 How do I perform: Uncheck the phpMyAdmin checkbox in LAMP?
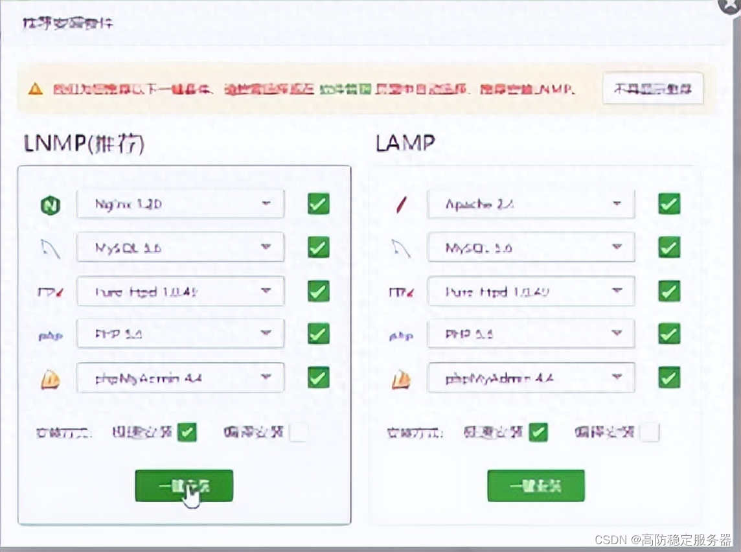[x=669, y=378]
